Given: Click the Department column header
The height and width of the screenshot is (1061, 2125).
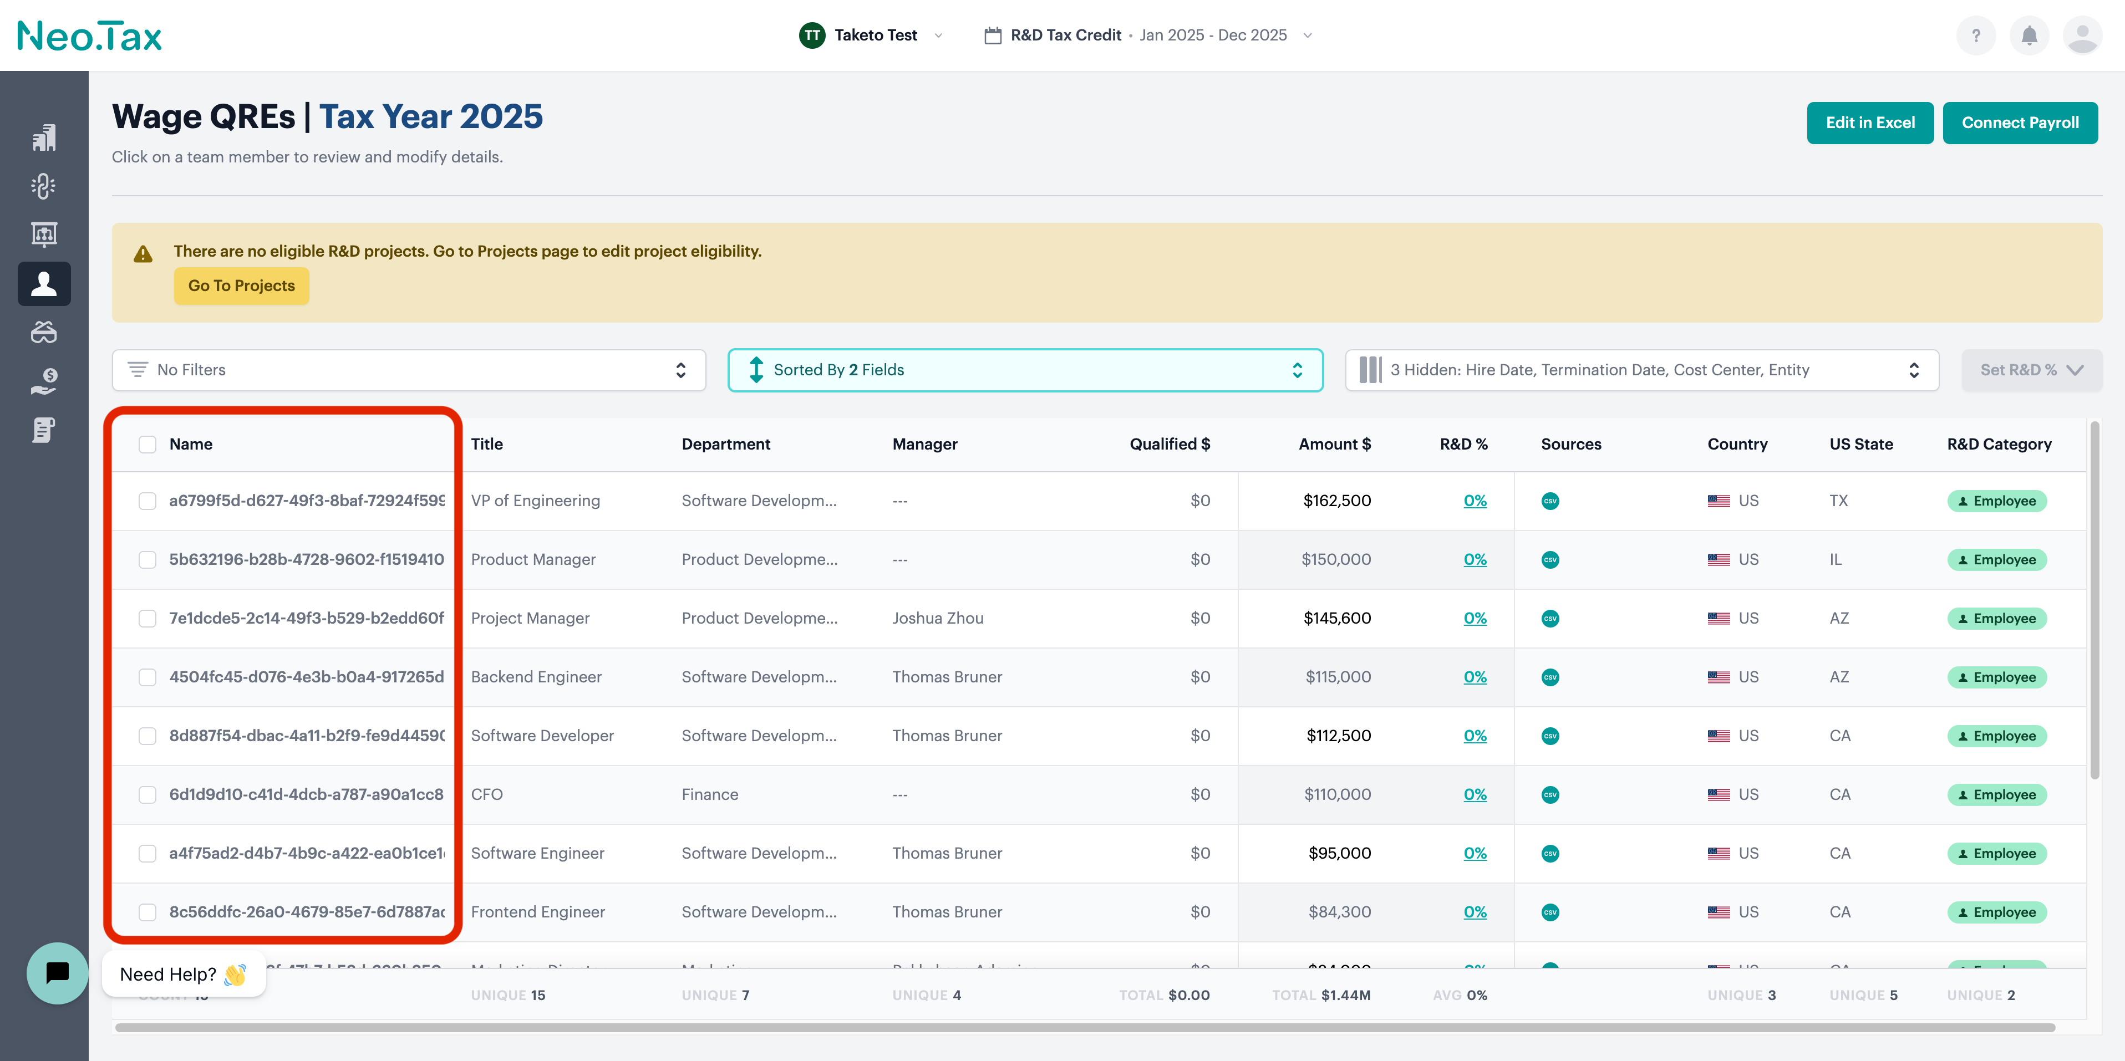Looking at the screenshot, I should pos(726,445).
